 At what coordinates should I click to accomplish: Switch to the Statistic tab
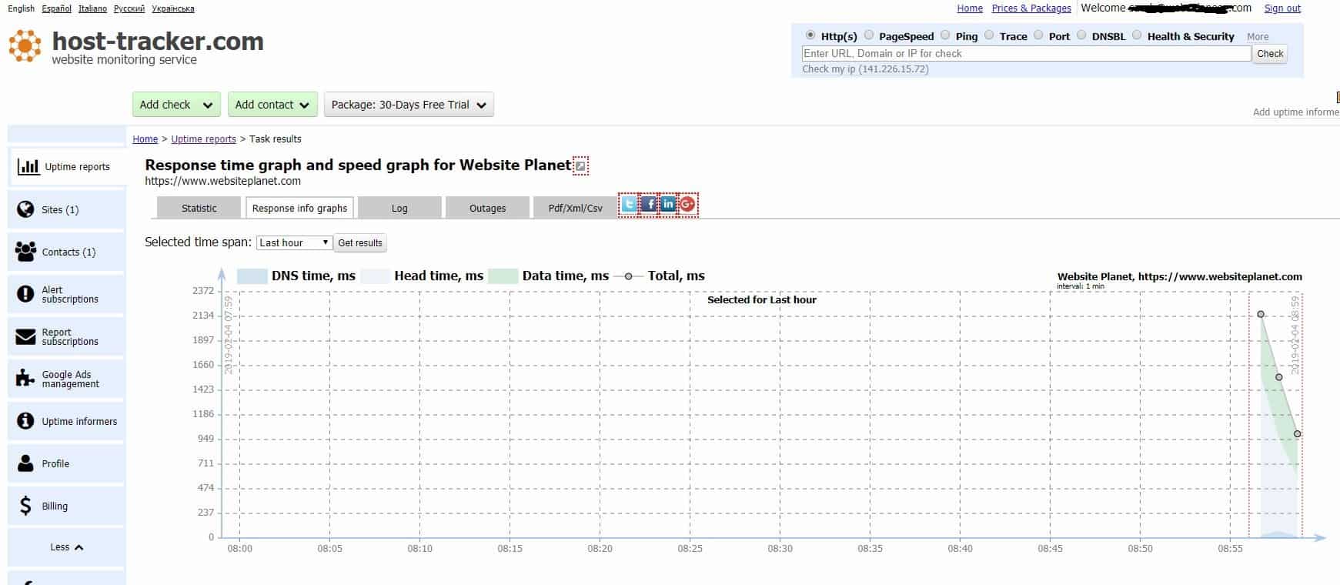click(x=199, y=208)
